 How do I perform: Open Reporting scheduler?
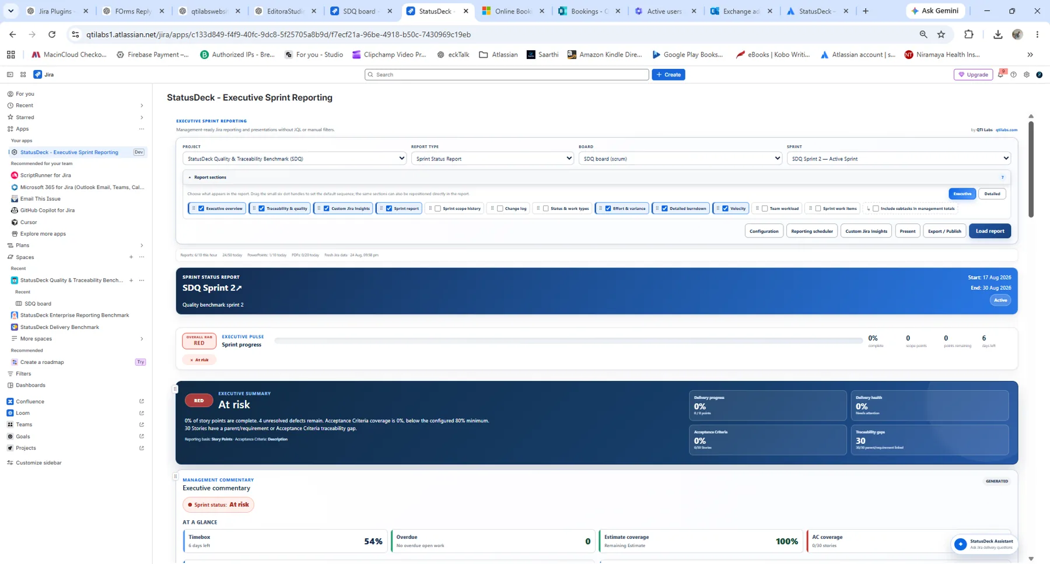812,231
